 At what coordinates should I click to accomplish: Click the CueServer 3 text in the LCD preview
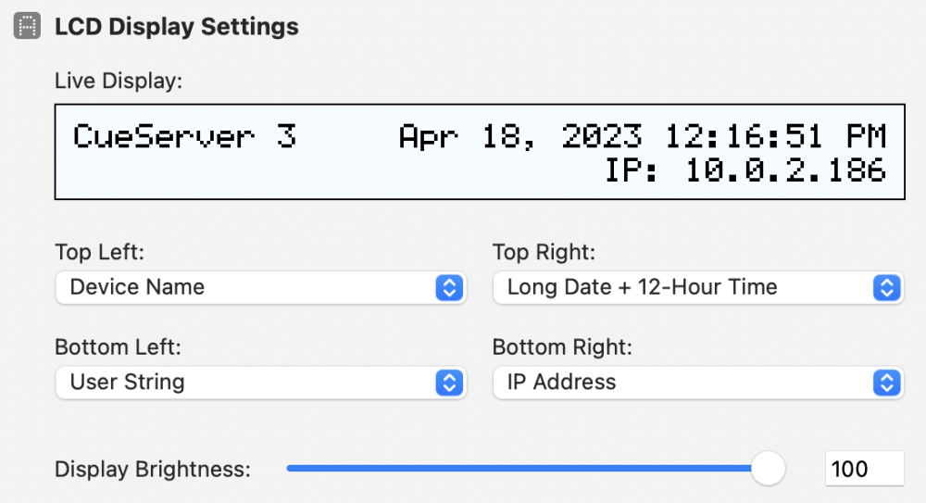[x=184, y=137]
